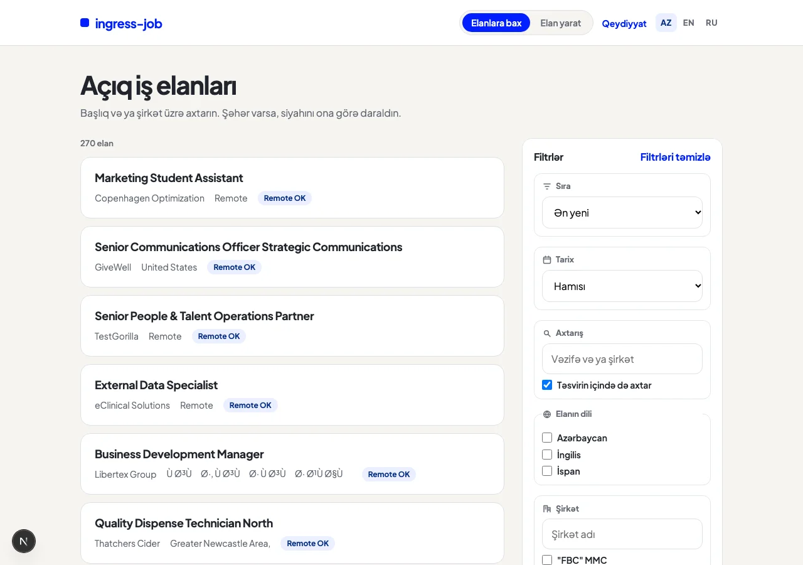Click Remote OK badge on TestGorilla listing
This screenshot has height=565, width=803.
(x=219, y=336)
